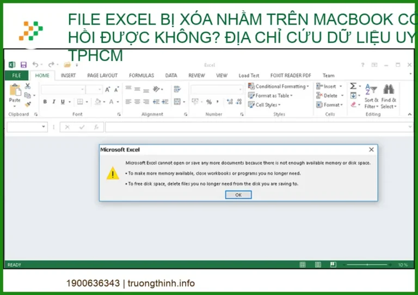Click the Font Color A icon

[112, 102]
